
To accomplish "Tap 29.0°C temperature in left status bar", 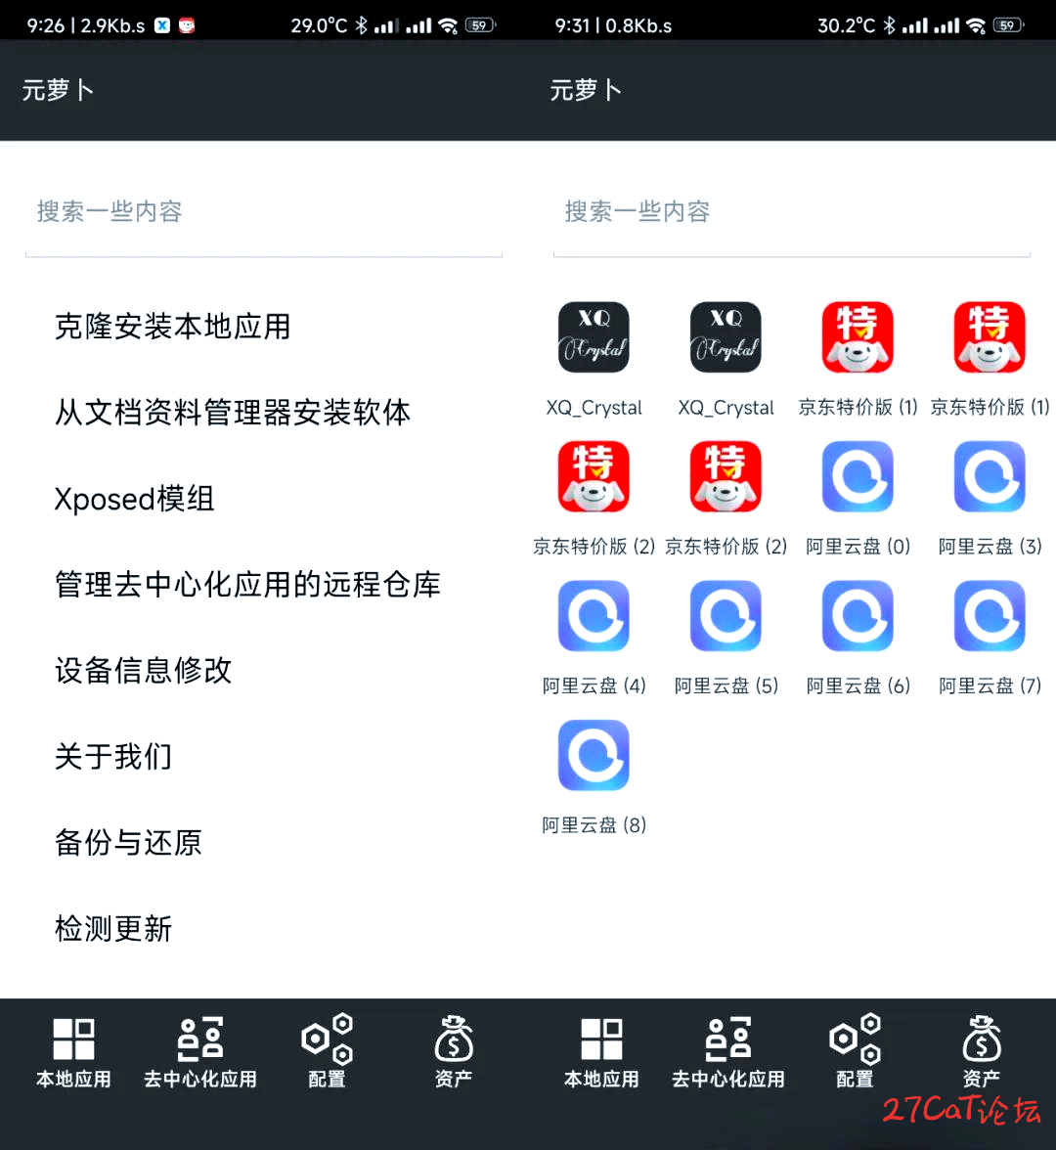I will (x=319, y=25).
